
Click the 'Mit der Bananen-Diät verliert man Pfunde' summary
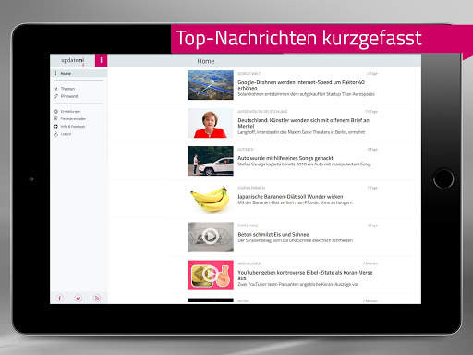coord(295,202)
